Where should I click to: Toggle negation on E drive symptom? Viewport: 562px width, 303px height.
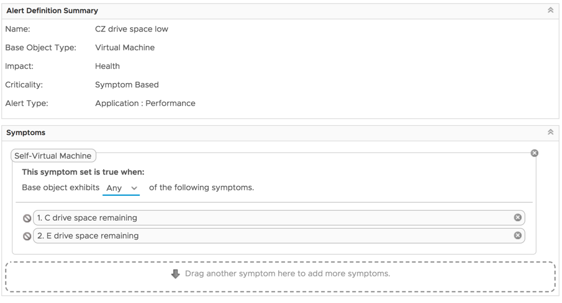[x=27, y=236]
